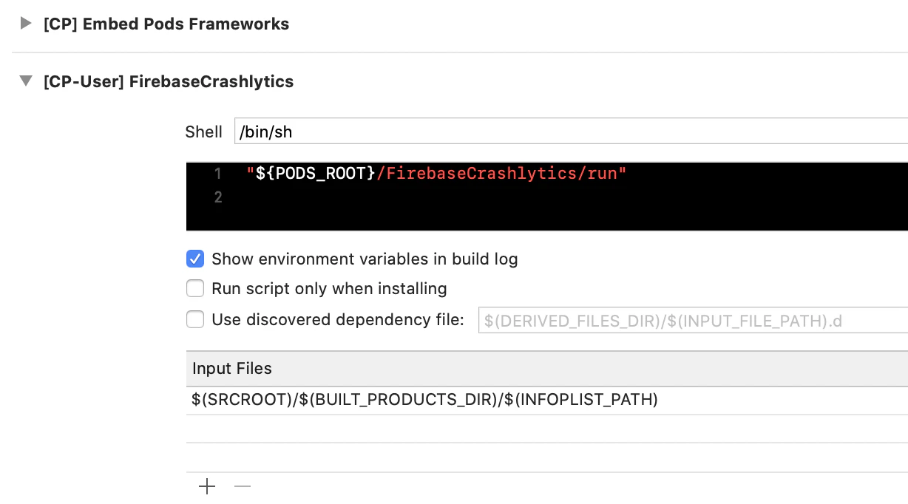
Task: Collapse the FirebaseCrashlytics build phase
Action: pos(26,81)
